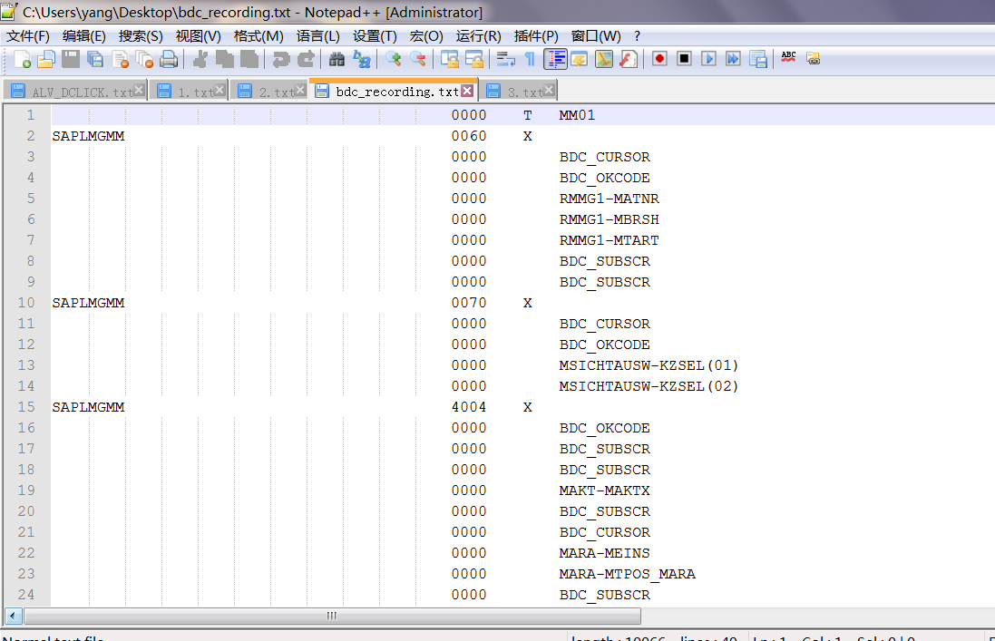The image size is (995, 641).
Task: Play back the recorded macro
Action: [x=708, y=59]
